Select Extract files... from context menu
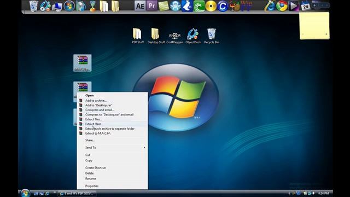 (x=112, y=119)
